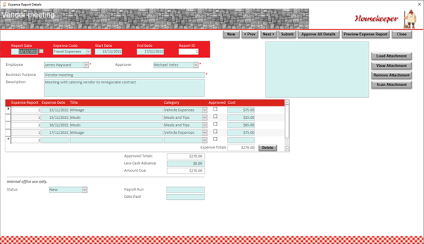The image size is (424, 244).
Task: Close the Expense Report Details window
Action: pyautogui.click(x=419, y=4)
